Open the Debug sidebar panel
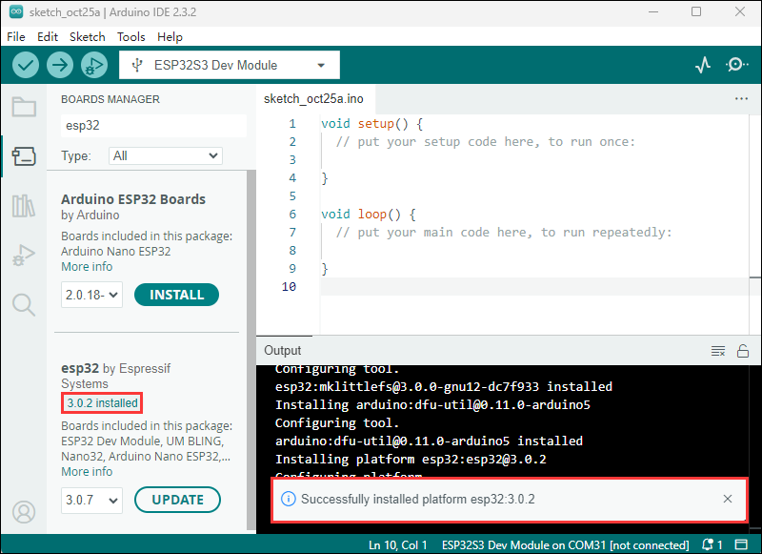The width and height of the screenshot is (762, 554). coord(24,256)
